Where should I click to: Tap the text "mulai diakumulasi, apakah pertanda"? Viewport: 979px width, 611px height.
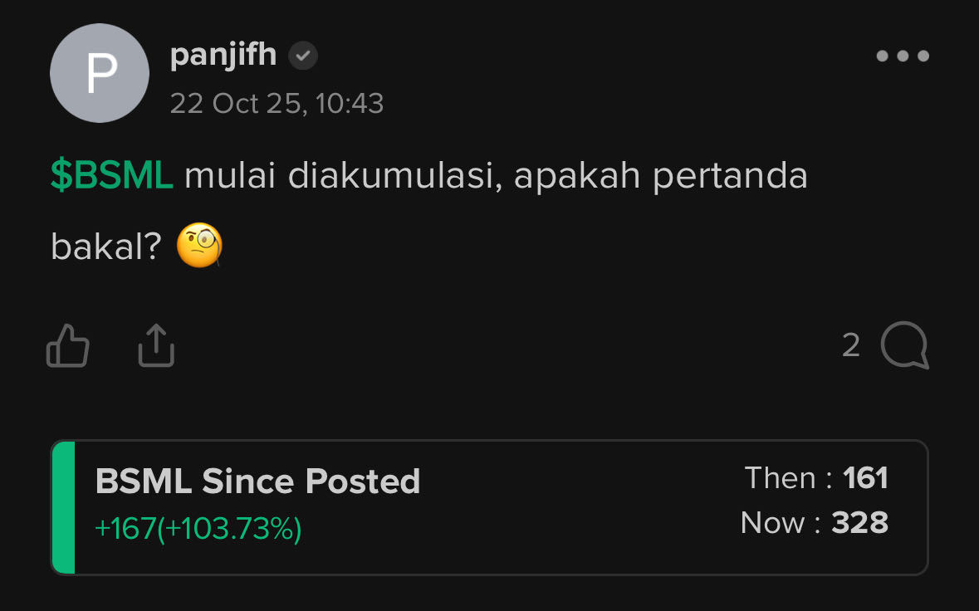click(496, 175)
